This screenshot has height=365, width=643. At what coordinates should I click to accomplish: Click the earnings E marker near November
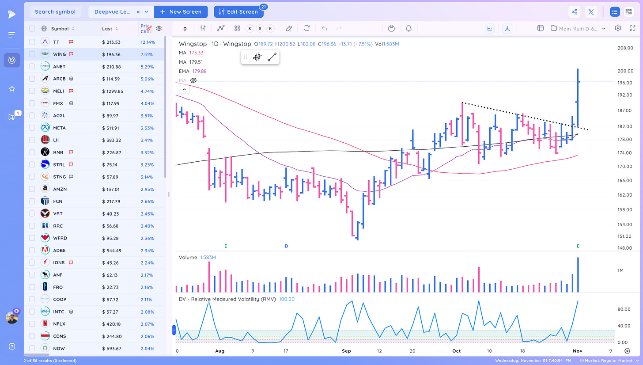tap(578, 246)
